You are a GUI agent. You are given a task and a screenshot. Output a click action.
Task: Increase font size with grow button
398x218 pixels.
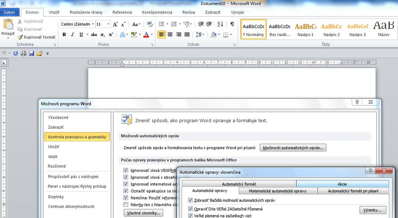point(115,24)
